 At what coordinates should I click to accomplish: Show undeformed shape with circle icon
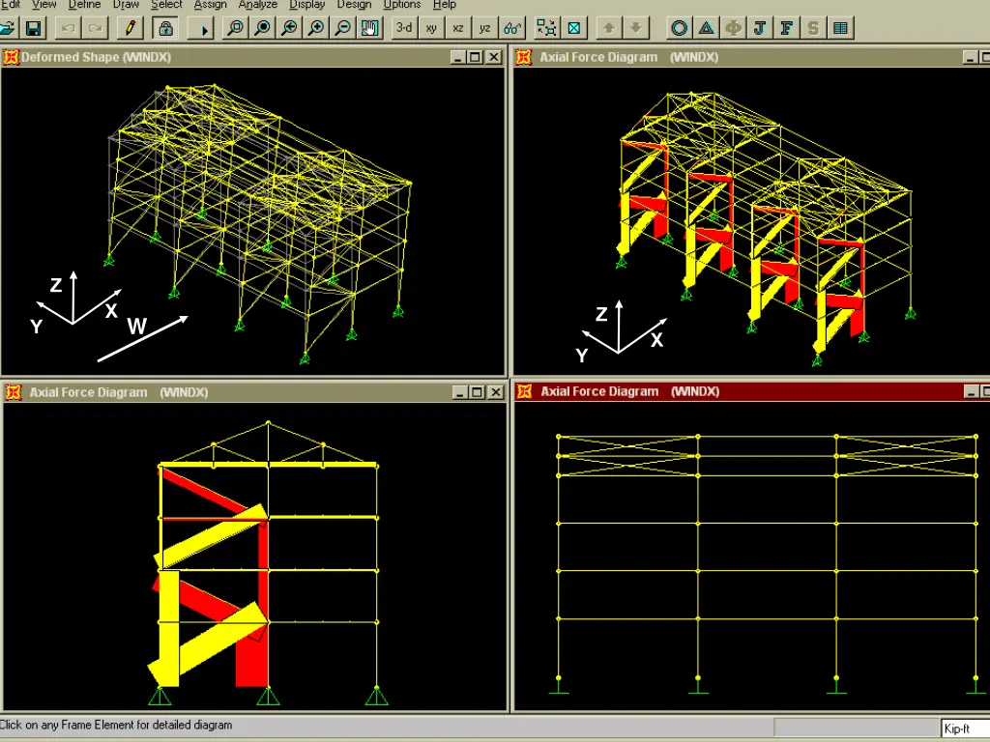coord(680,28)
